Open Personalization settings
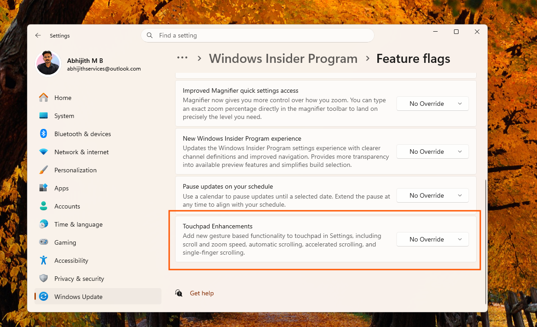Image resolution: width=537 pixels, height=327 pixels. (98, 170)
